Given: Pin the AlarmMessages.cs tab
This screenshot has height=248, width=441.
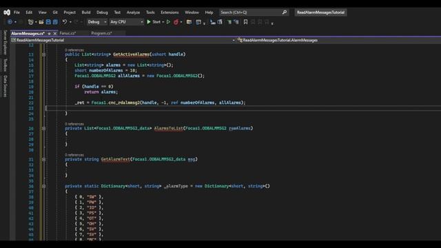Looking at the screenshot, I should [x=49, y=34].
